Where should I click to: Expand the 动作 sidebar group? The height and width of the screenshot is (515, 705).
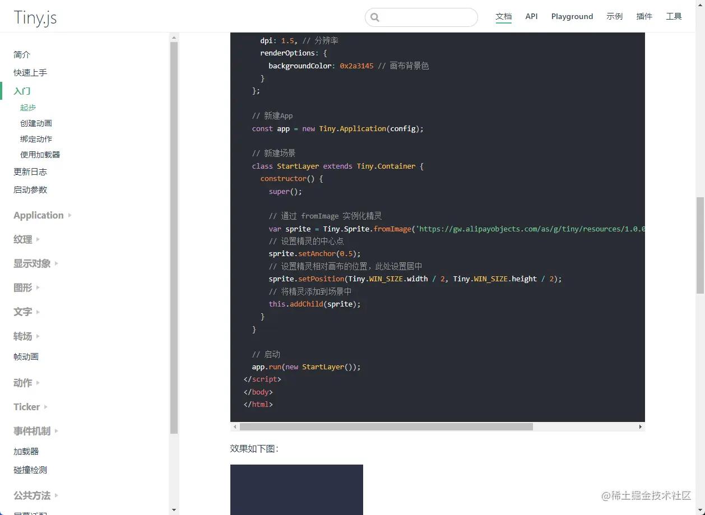point(27,383)
